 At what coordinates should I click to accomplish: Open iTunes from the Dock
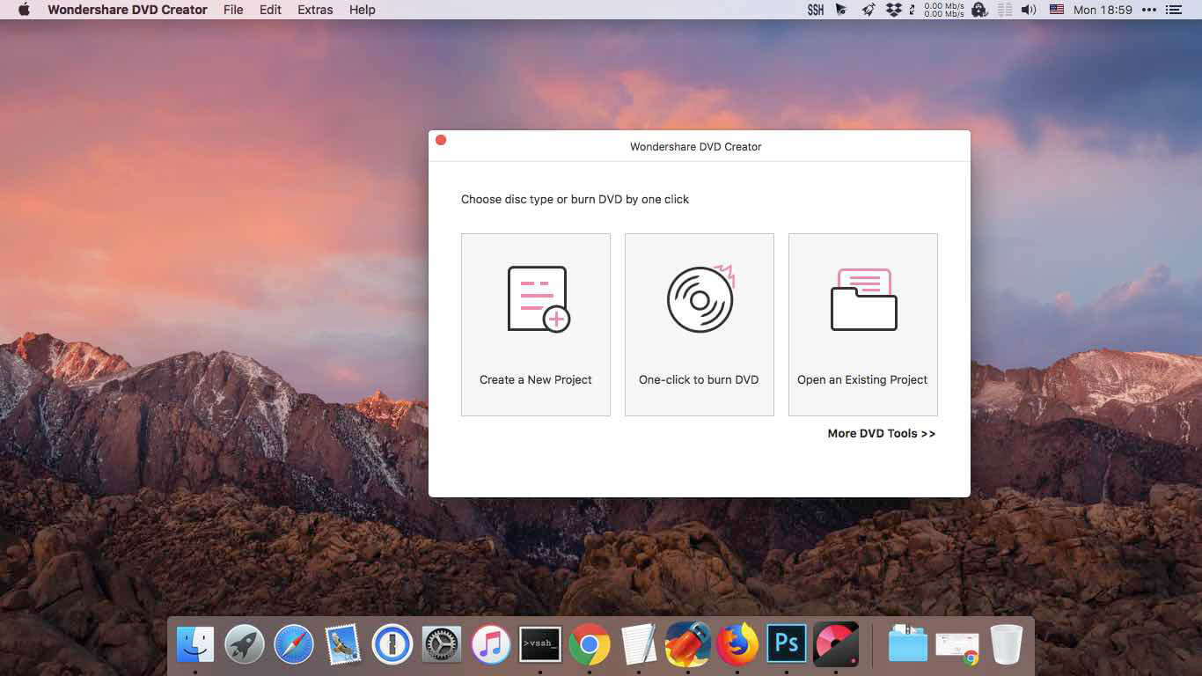coord(490,643)
